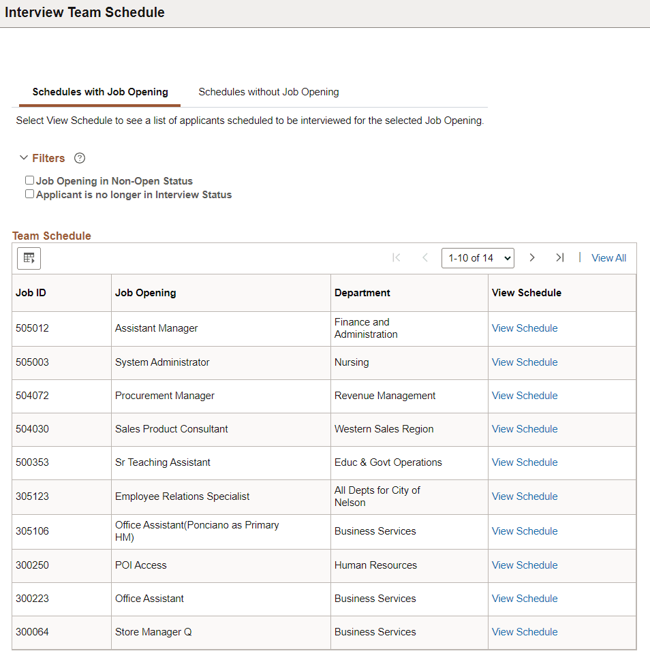The image size is (650, 664).
Task: View Schedule for POI Access
Action: tap(525, 565)
